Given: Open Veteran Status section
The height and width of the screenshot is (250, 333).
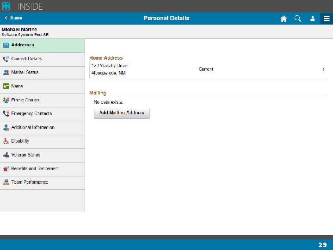Looking at the screenshot, I should click(42, 155).
